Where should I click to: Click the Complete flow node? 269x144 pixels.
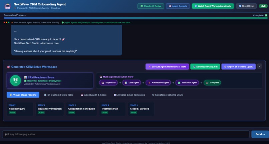click(x=212, y=82)
